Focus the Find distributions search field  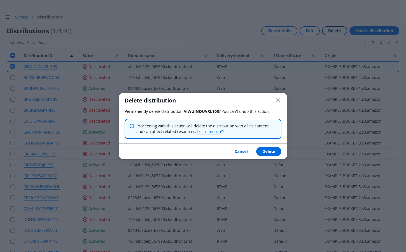(97, 43)
